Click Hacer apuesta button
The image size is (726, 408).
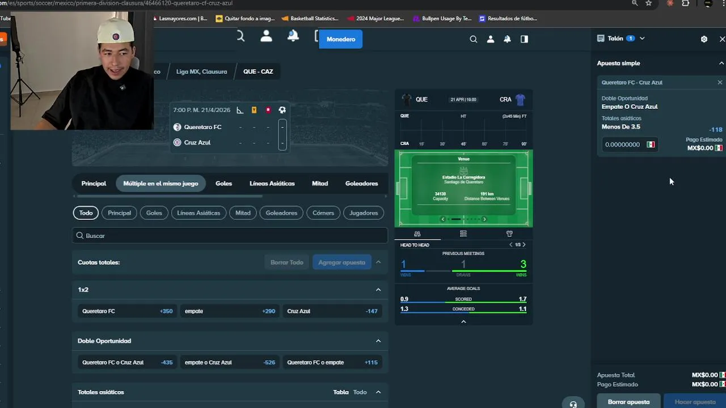[695, 401]
